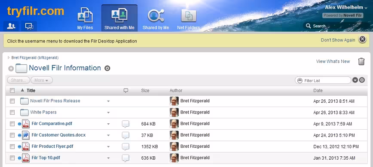
Task: Open the comments monitor icon in header
Action: click(29, 26)
